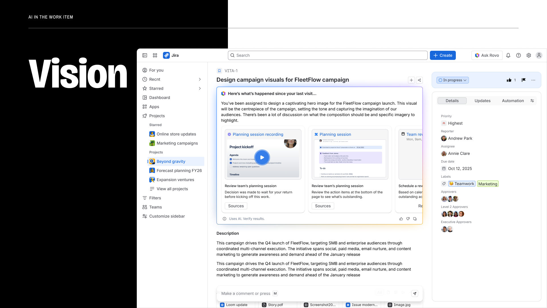Expand the Starred sidebar chevron
Viewport: 547px width, 308px height.
(x=200, y=88)
